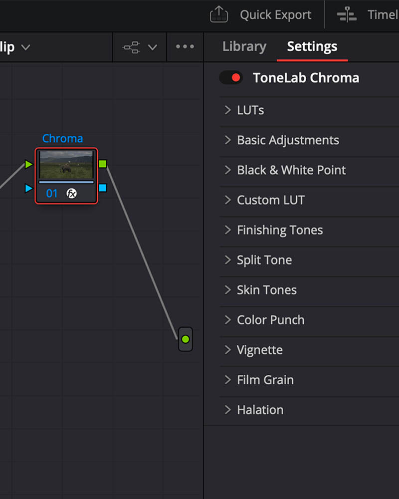Open the node graph mode dropdown arrow
Screen dimensions: 399x499
(153, 47)
